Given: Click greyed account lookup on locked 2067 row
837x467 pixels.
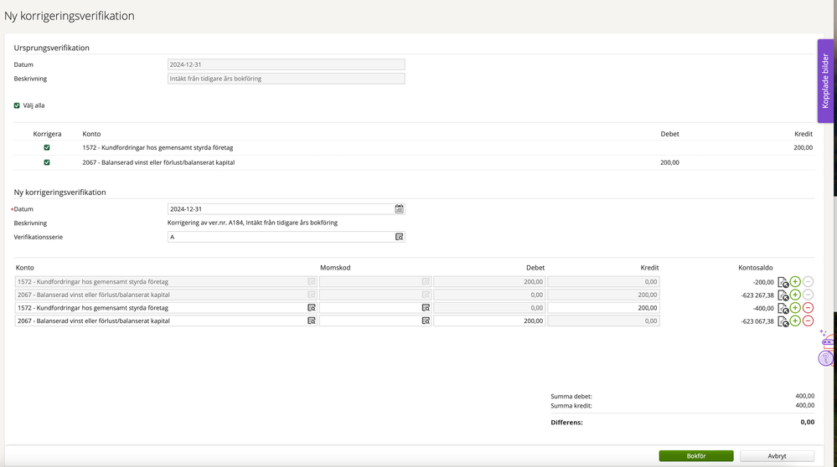Looking at the screenshot, I should pos(312,295).
